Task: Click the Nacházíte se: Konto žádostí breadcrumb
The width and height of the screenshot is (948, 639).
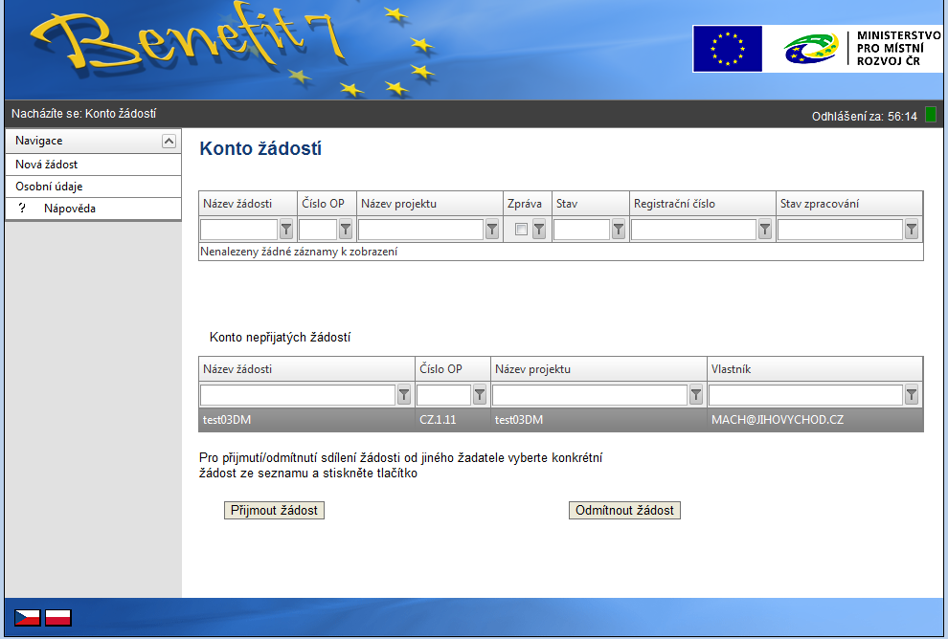Action: click(x=83, y=114)
